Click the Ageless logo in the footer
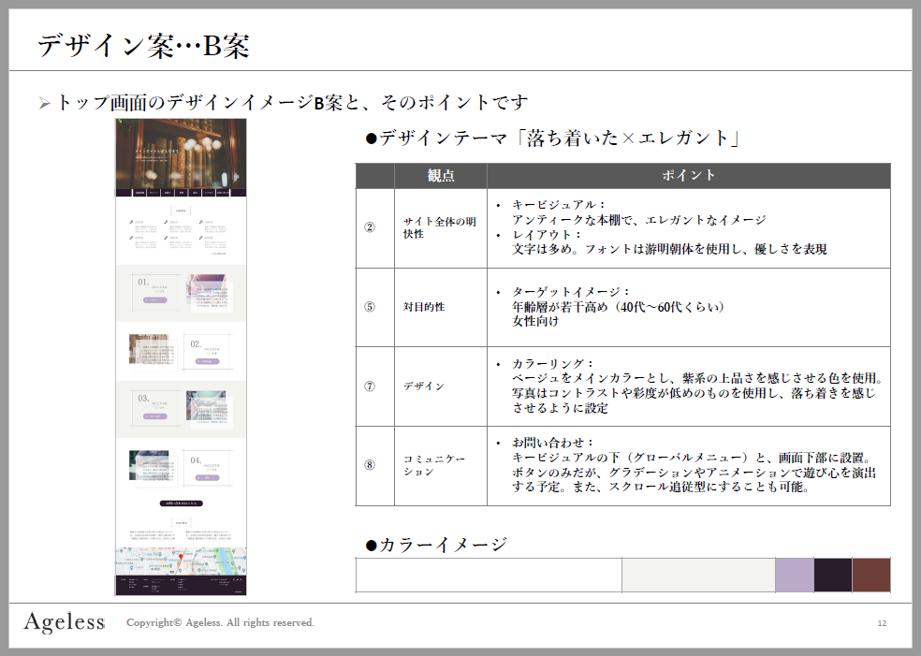 pyautogui.click(x=64, y=622)
